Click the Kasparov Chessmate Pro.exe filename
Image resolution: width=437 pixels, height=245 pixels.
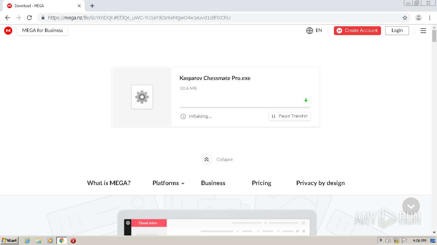pos(215,78)
